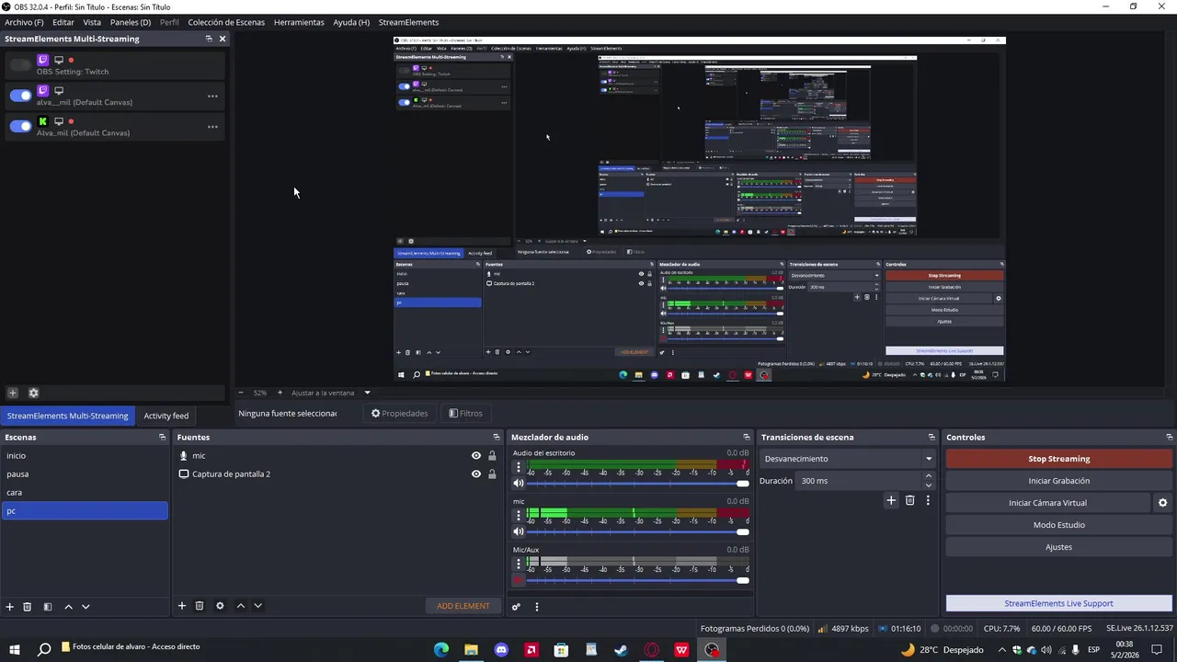Add multi-streaming destination plus icon
Image resolution: width=1177 pixels, height=662 pixels.
13,393
